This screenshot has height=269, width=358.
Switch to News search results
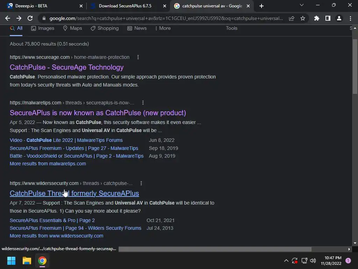[x=137, y=28]
